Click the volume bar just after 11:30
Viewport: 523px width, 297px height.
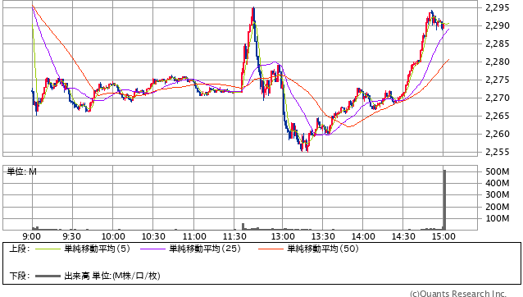243,226
